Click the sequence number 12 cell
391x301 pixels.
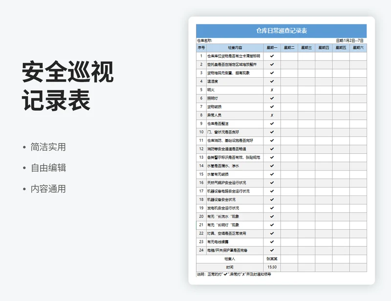(x=201, y=149)
